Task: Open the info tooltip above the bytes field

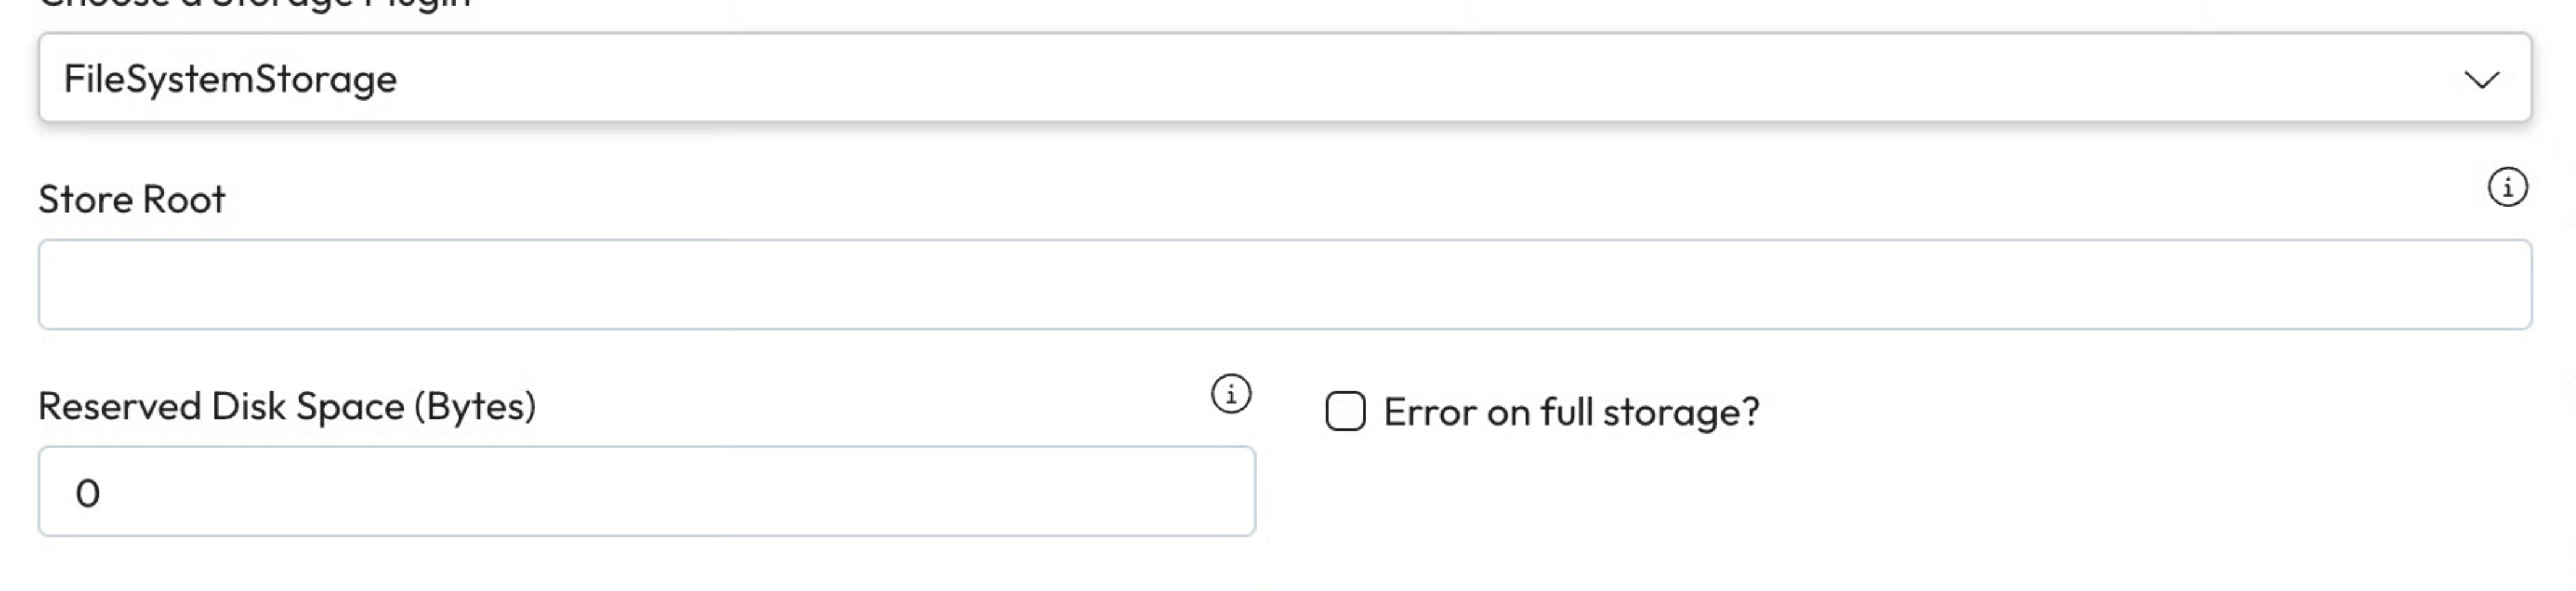Action: pyautogui.click(x=1231, y=394)
